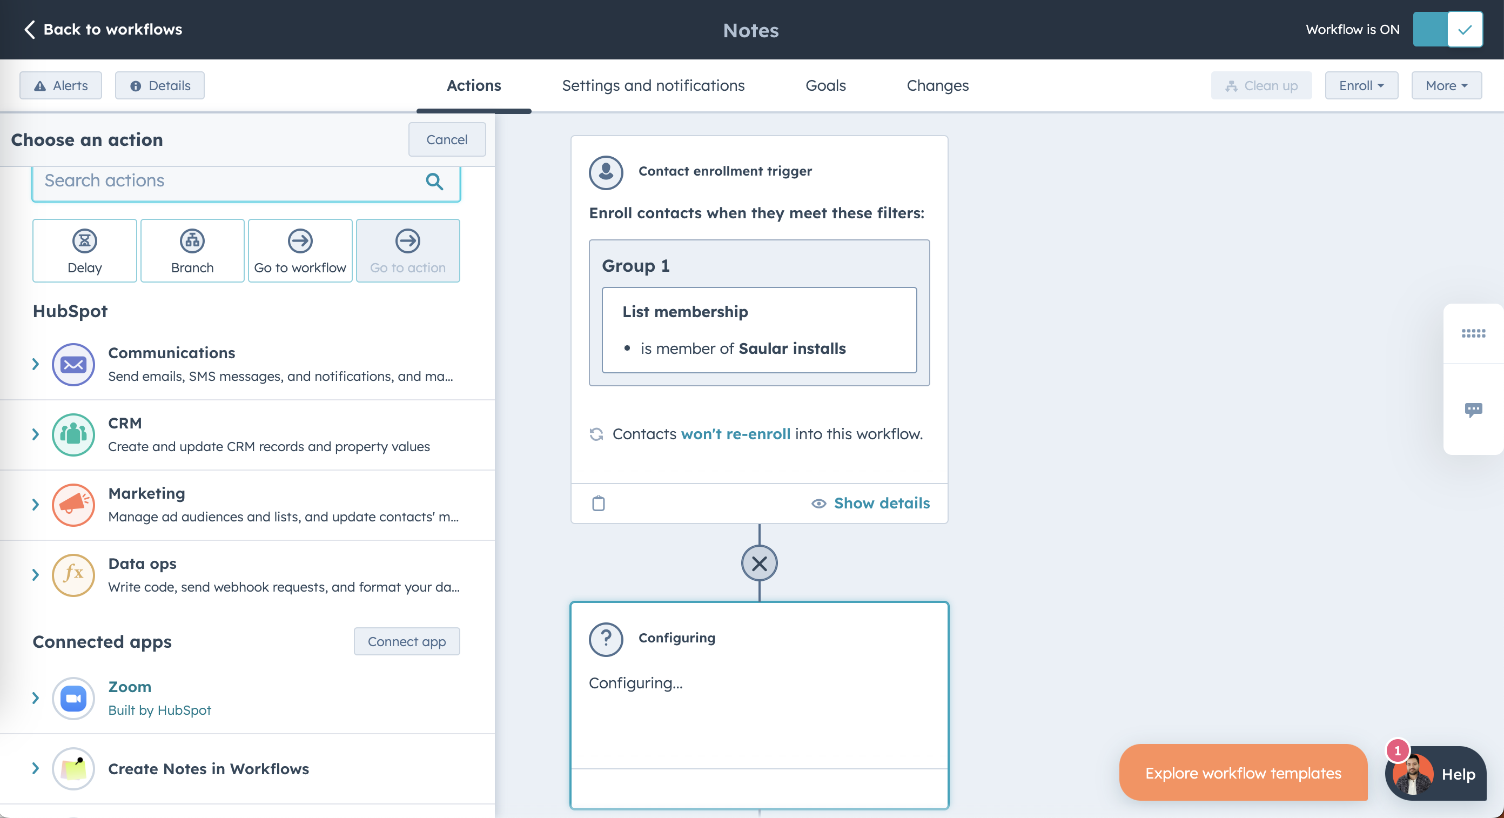Click the re-enroll refresh icon
The width and height of the screenshot is (1504, 818).
tap(596, 434)
